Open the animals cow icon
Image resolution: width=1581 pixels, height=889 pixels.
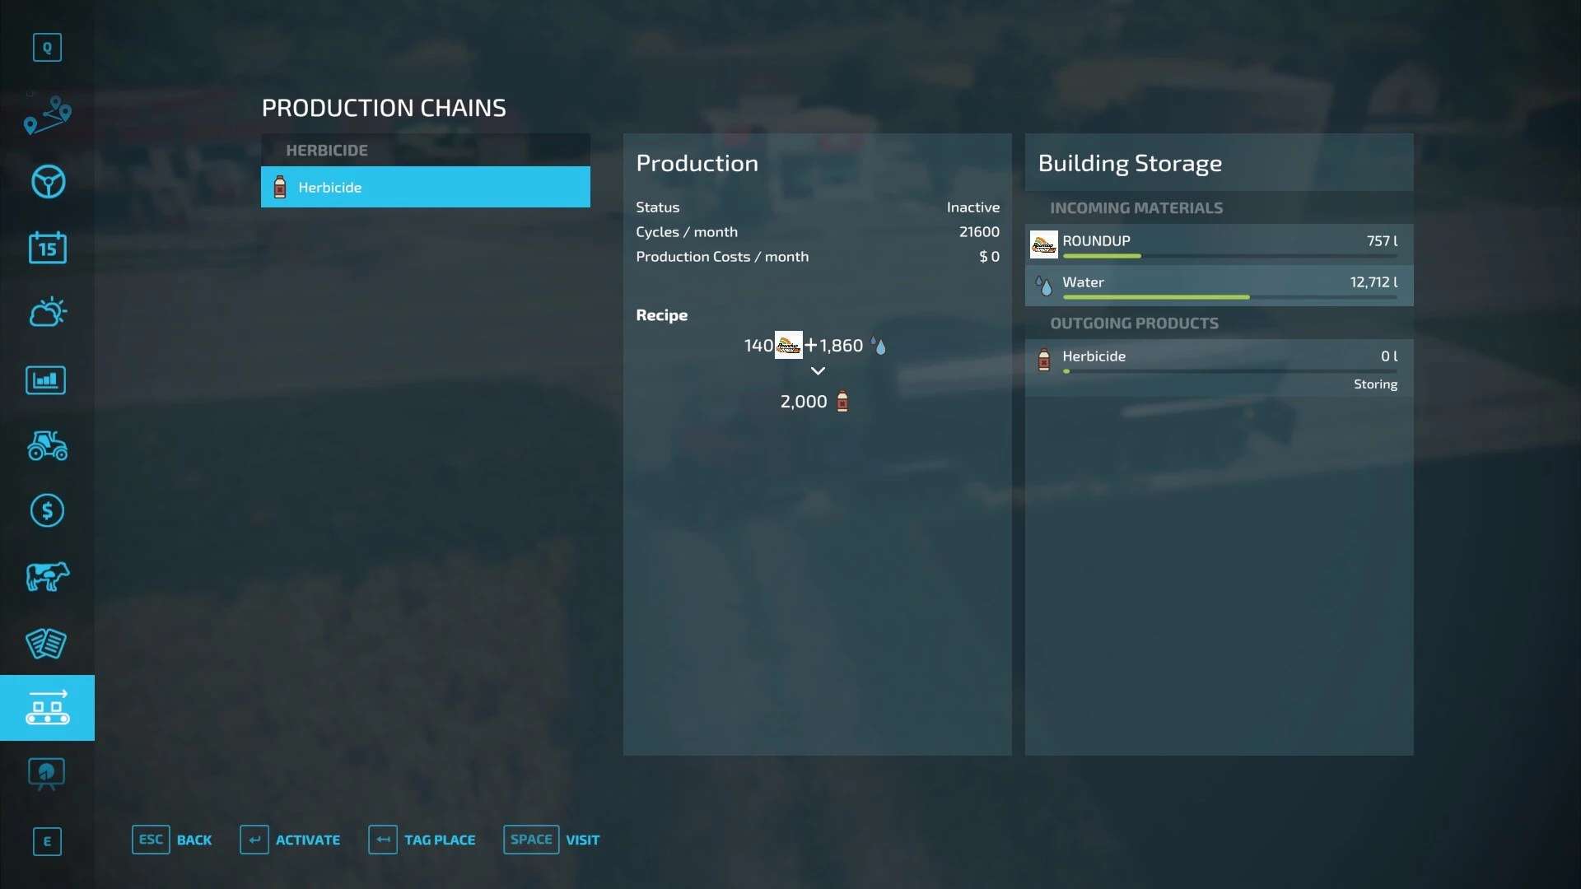coord(47,576)
